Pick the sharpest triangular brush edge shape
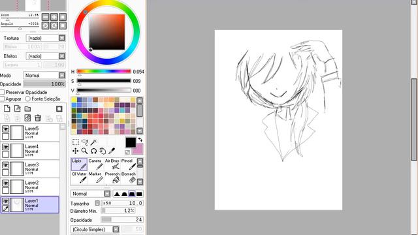This screenshot has height=235, width=418. 117,194
